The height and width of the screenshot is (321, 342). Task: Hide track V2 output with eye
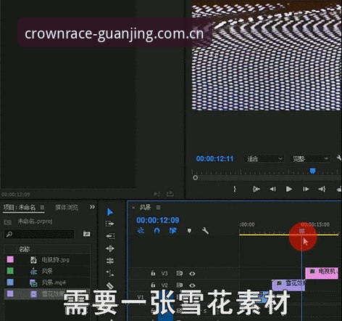pos(192,285)
